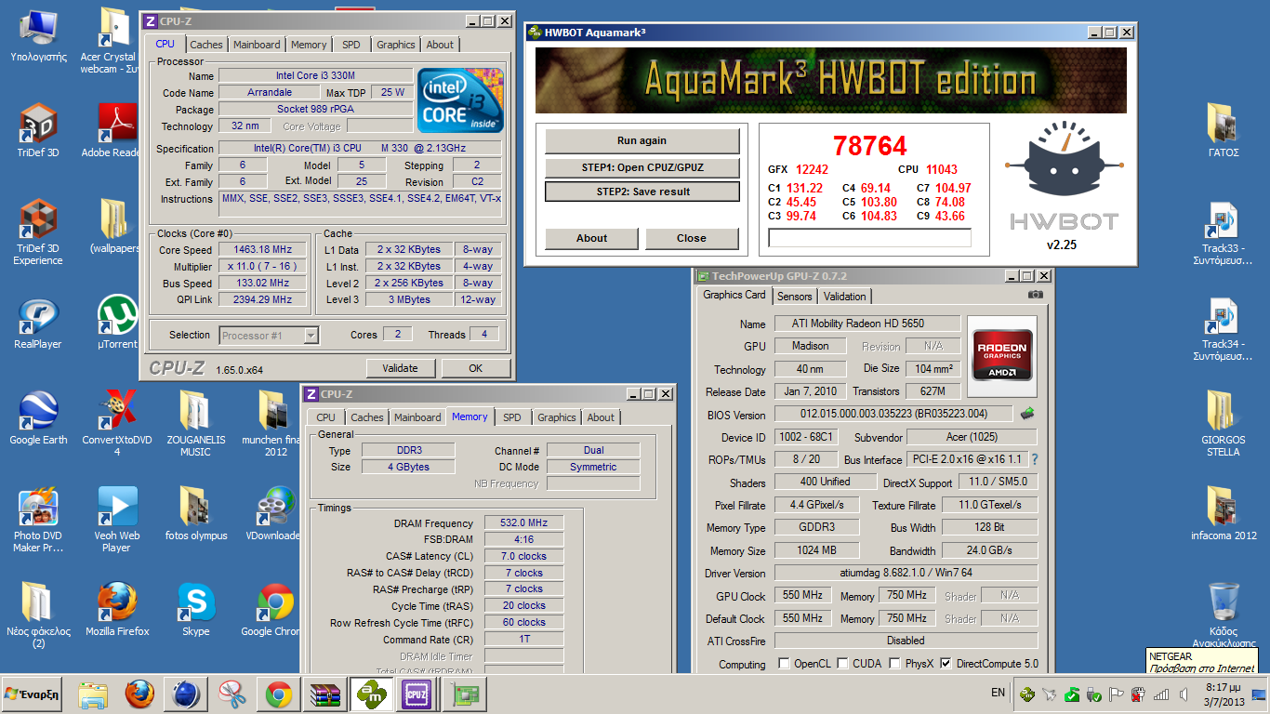Click the Intel Core i3 logo badge

click(460, 100)
